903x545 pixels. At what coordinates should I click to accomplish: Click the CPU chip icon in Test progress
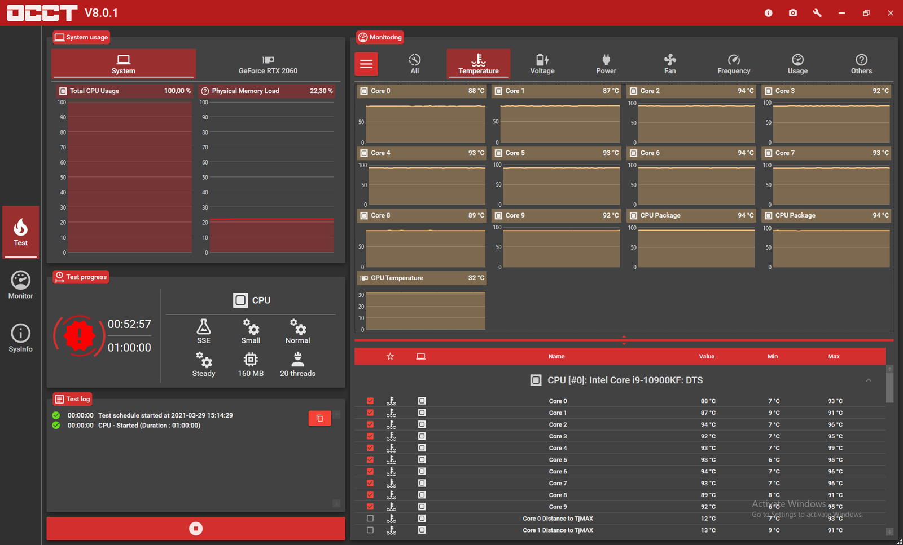tap(240, 300)
